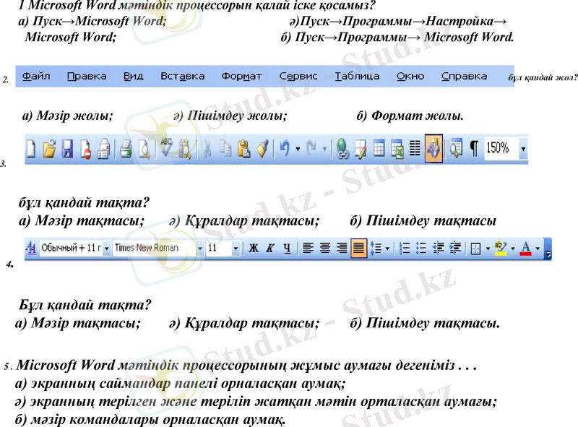Image resolution: width=578 pixels, height=427 pixels.
Task: Expand the font size 11 dropdown
Action: pyautogui.click(x=236, y=249)
